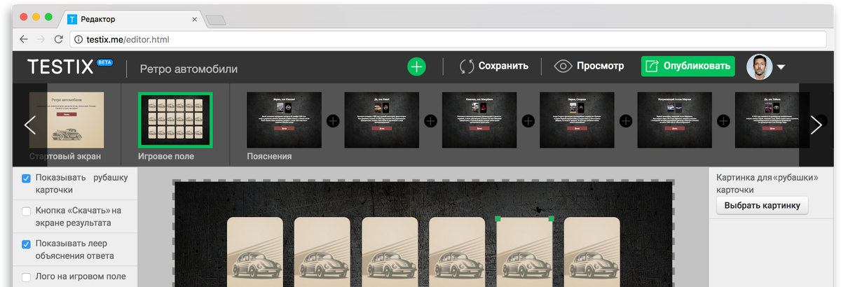841x287 pixels.
Task: Click the TESTIX beta logo
Action: click(70, 66)
